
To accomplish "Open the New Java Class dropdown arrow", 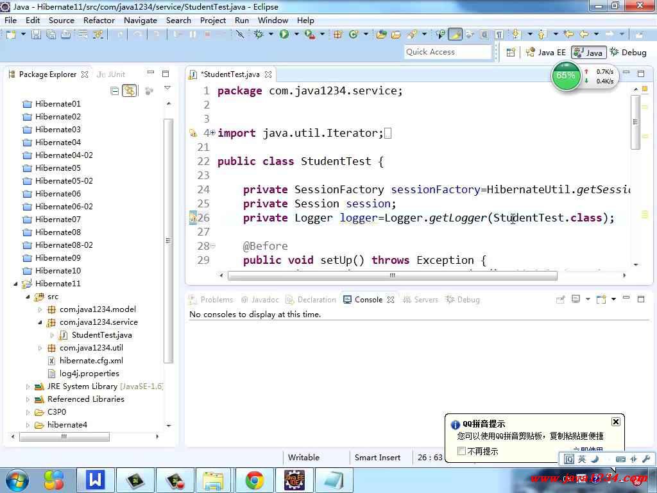I will pyautogui.click(x=365, y=34).
